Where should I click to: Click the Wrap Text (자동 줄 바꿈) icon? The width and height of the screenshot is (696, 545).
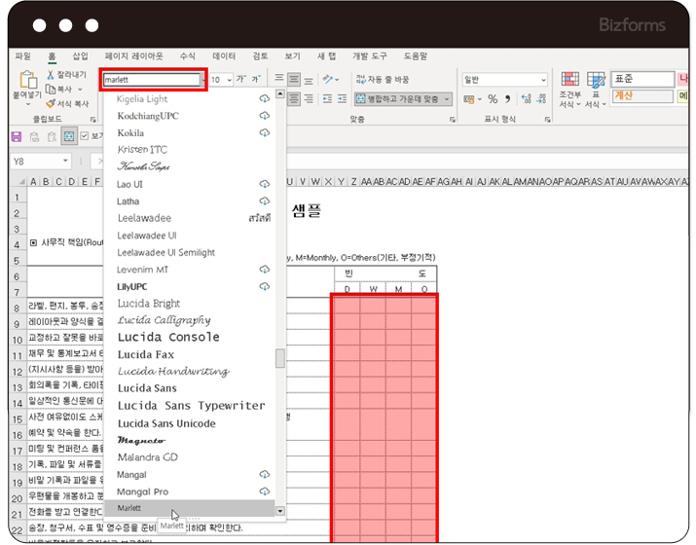(361, 79)
